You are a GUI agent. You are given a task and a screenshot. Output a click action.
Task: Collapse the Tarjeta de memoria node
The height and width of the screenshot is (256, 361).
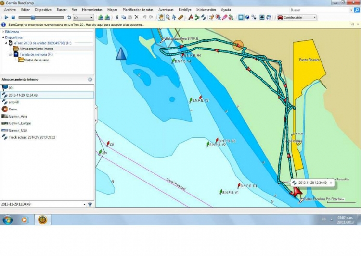[x=10, y=54]
